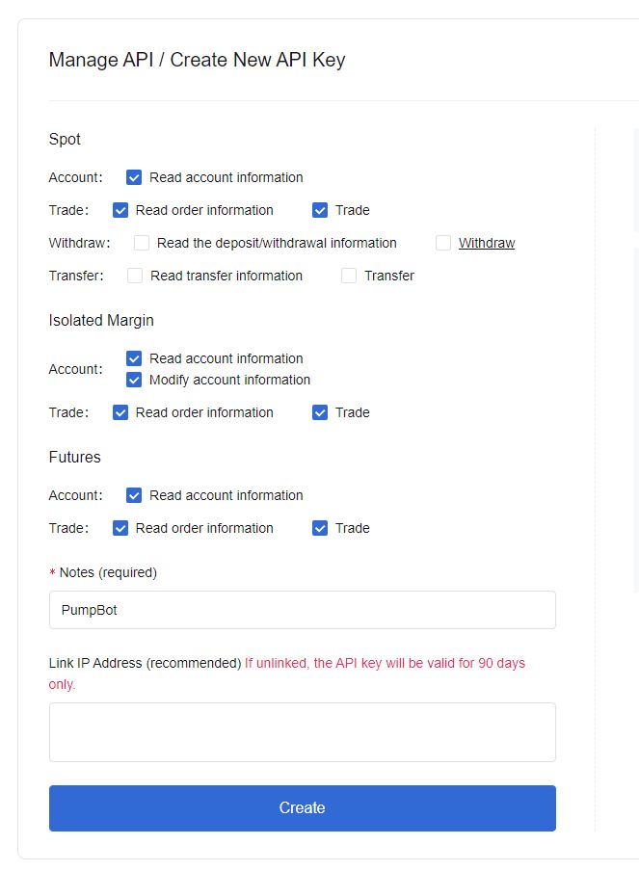Uncheck Spot Read order information checkbox
The image size is (639, 871).
point(120,210)
